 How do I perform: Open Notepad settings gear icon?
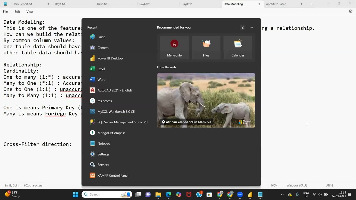click(x=351, y=11)
